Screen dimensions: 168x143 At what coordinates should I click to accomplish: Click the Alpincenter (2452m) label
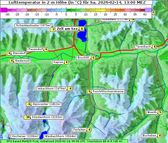click(47, 104)
